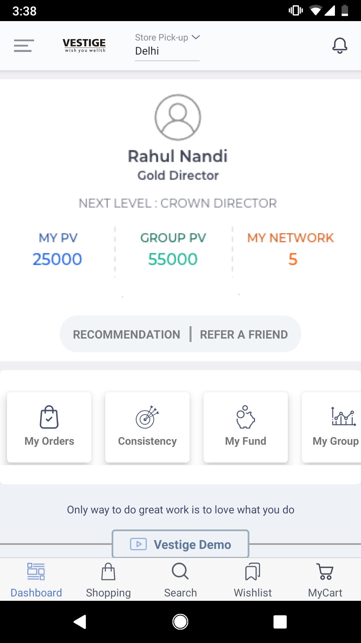Open the Consistency target card

147,427
